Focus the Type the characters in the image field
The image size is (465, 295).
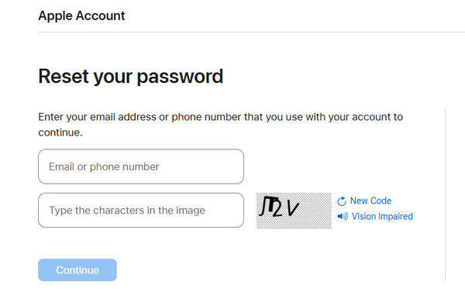(141, 211)
